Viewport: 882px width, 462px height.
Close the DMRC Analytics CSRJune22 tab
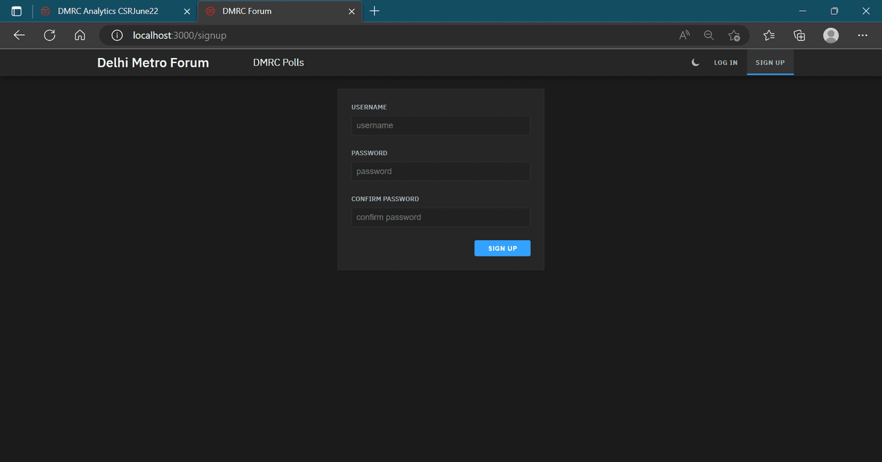(x=187, y=11)
